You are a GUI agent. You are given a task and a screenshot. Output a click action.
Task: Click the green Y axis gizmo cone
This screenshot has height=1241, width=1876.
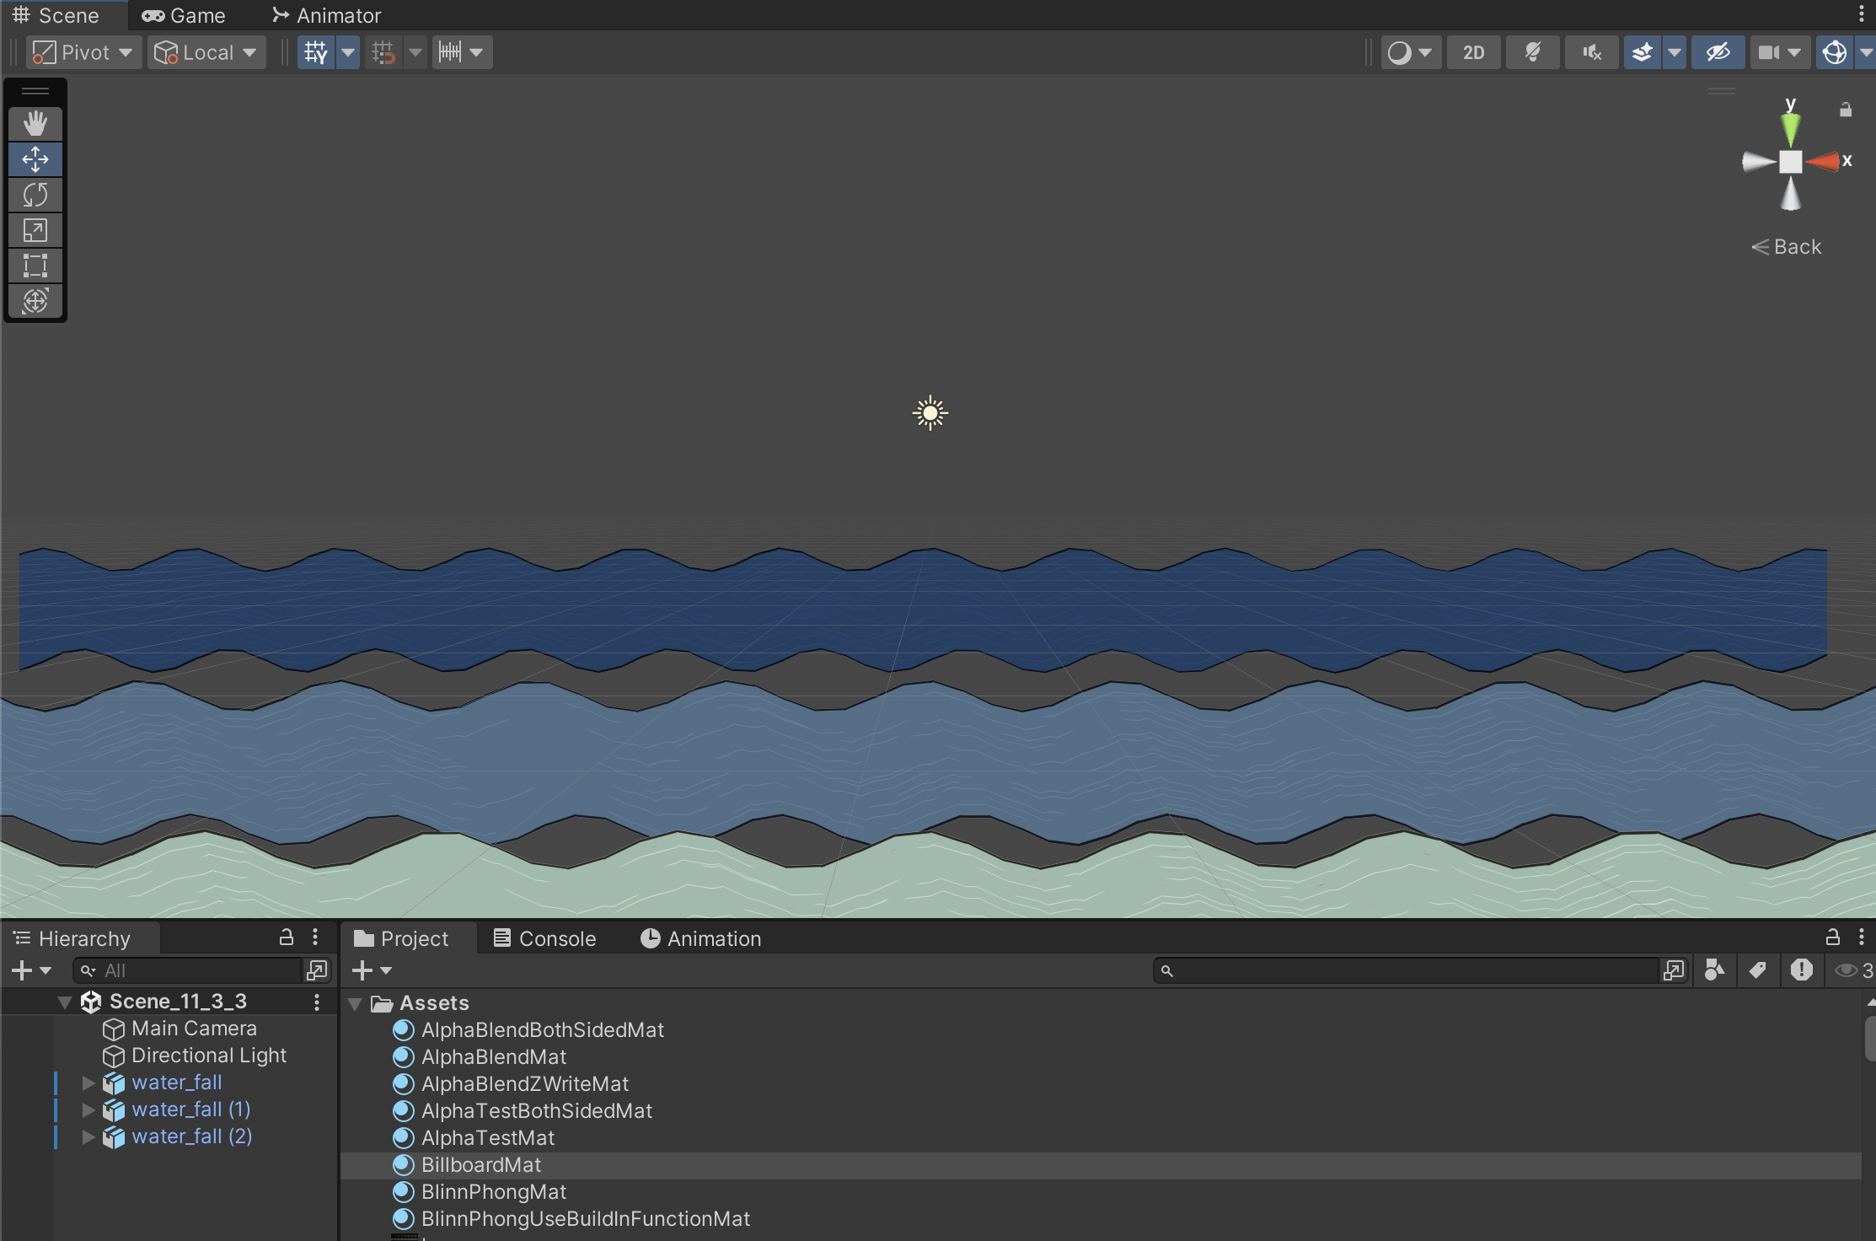pyautogui.click(x=1790, y=126)
